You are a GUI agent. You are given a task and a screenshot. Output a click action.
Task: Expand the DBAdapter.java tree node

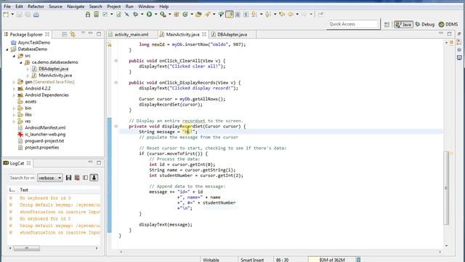pyautogui.click(x=28, y=69)
